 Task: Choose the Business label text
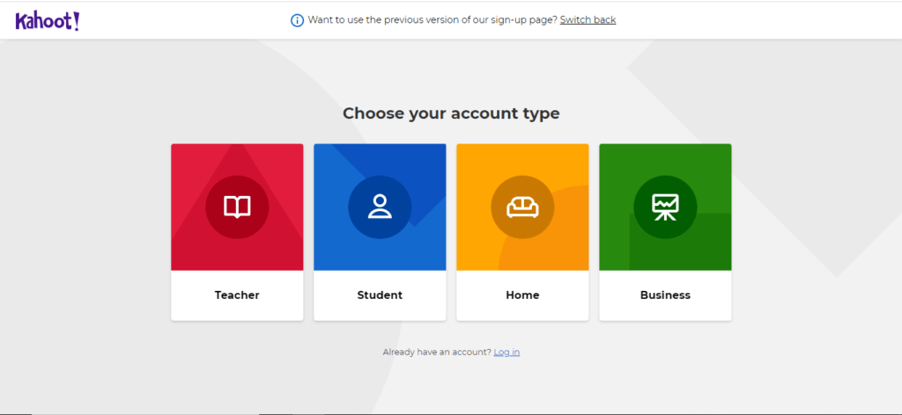coord(665,295)
